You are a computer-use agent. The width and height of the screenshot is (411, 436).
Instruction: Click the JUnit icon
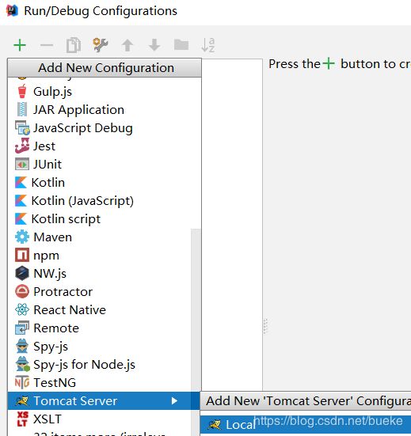22,164
